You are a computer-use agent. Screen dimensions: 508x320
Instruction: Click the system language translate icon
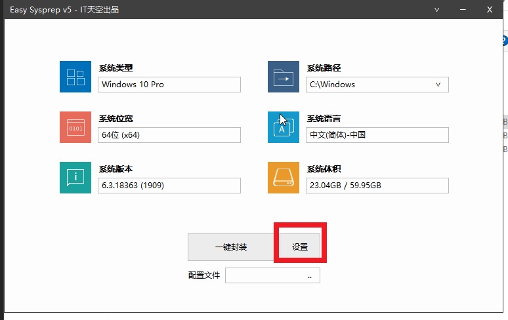click(x=284, y=127)
